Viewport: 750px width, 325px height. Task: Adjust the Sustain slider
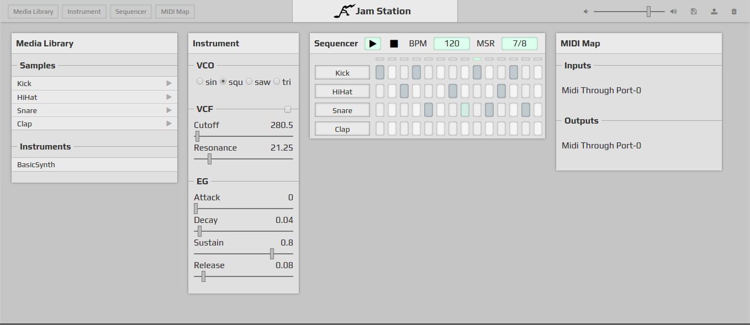244,254
